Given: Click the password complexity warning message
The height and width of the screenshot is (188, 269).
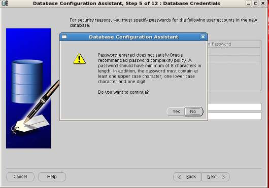Looking at the screenshot, I should click(x=149, y=68).
